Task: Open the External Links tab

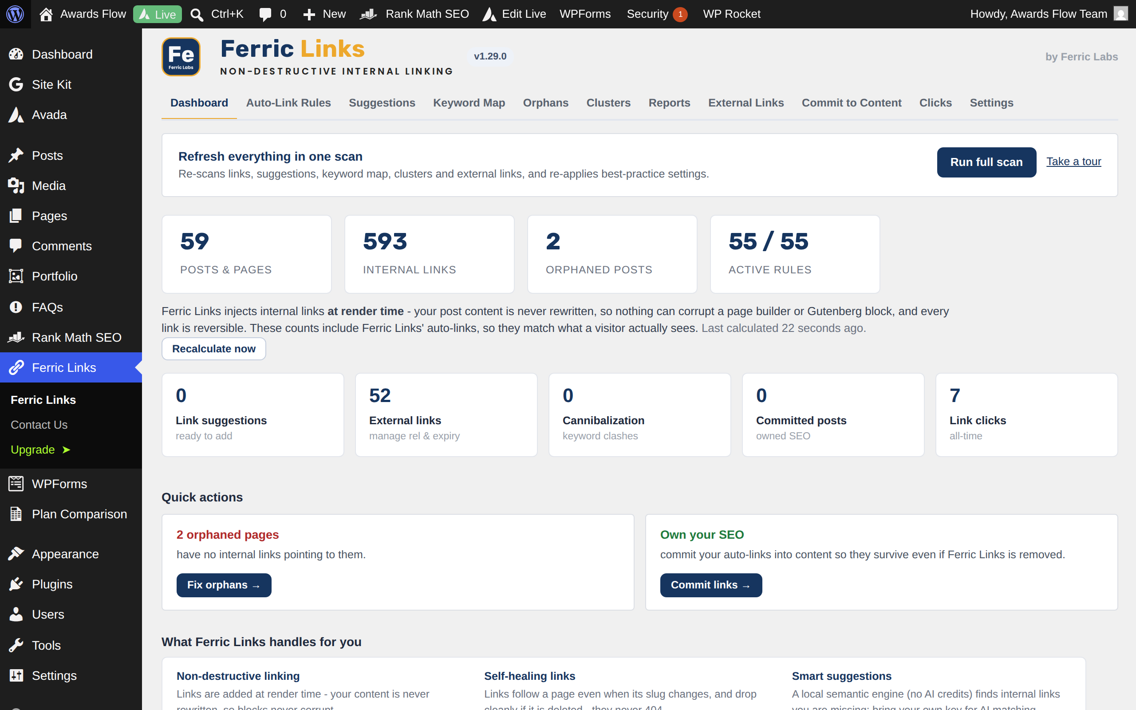Action: [746, 103]
